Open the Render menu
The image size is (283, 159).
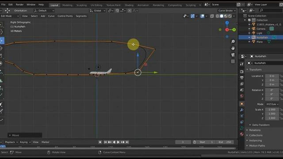coord(19,4)
